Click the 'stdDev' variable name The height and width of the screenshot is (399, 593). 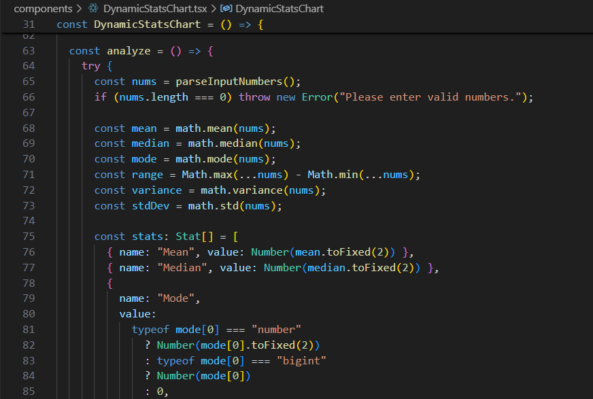[150, 206]
